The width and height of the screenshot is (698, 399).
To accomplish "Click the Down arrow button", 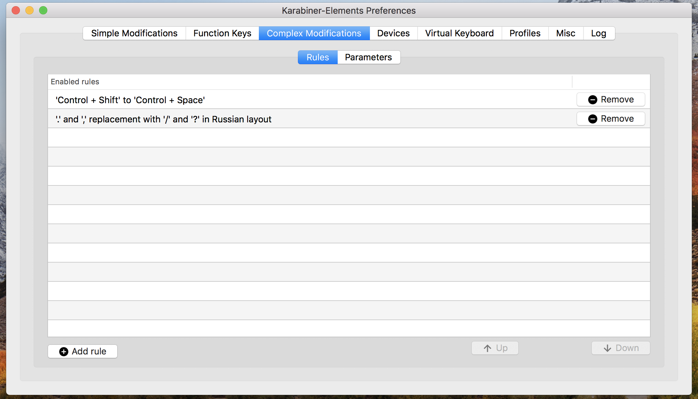I will click(621, 348).
